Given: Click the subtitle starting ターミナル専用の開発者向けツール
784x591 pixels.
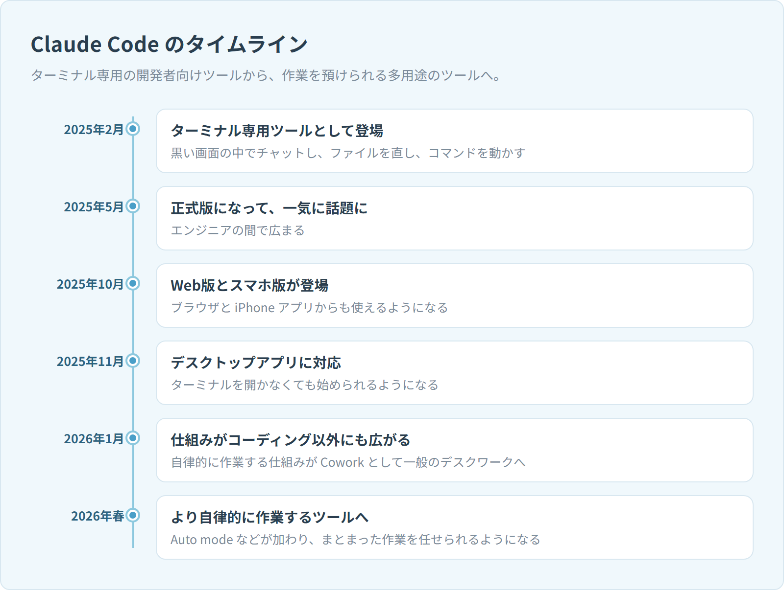Looking at the screenshot, I should coord(266,75).
